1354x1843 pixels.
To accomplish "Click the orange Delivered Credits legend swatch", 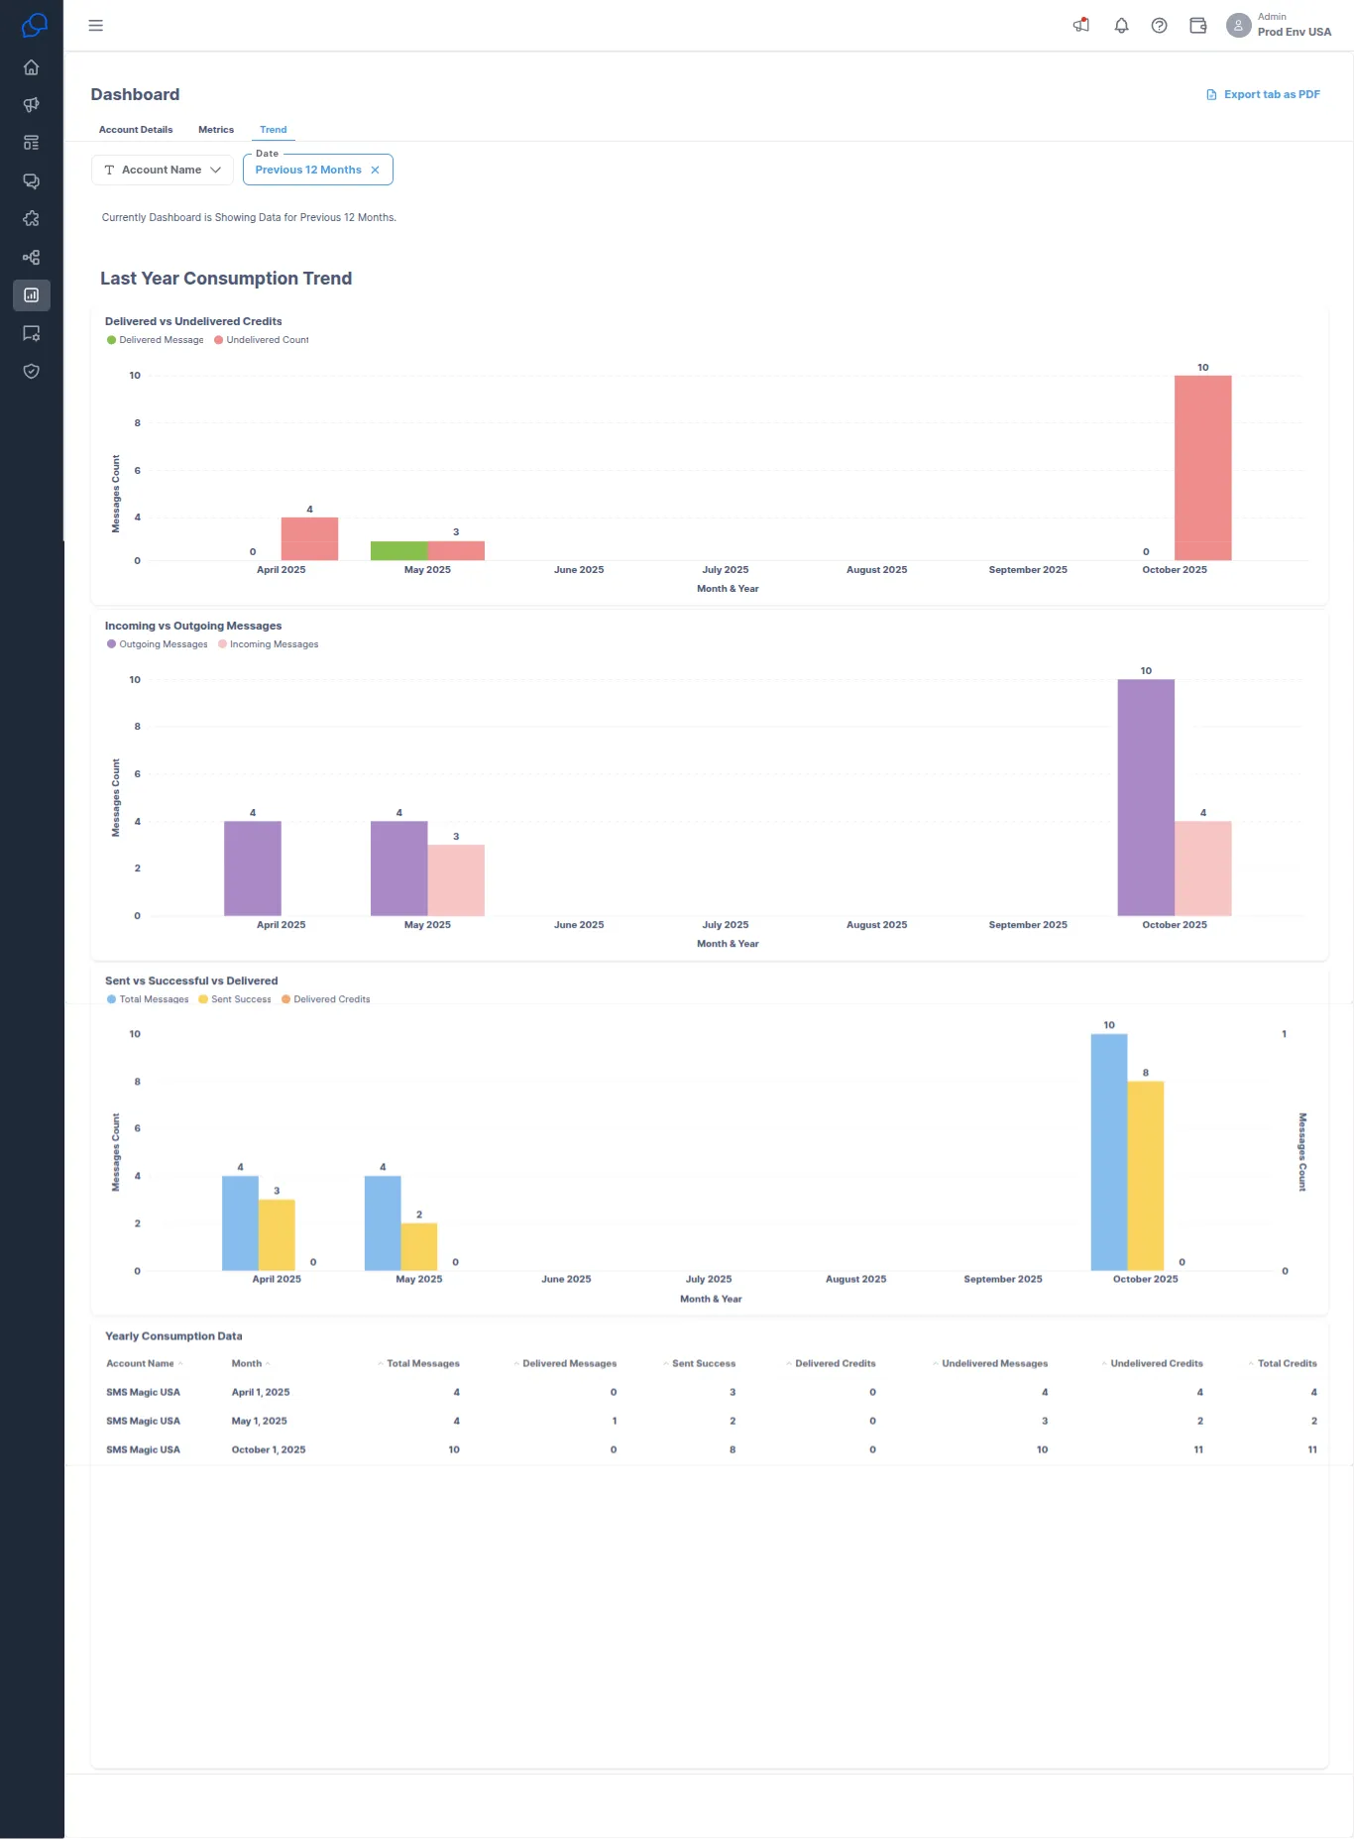I will (286, 999).
